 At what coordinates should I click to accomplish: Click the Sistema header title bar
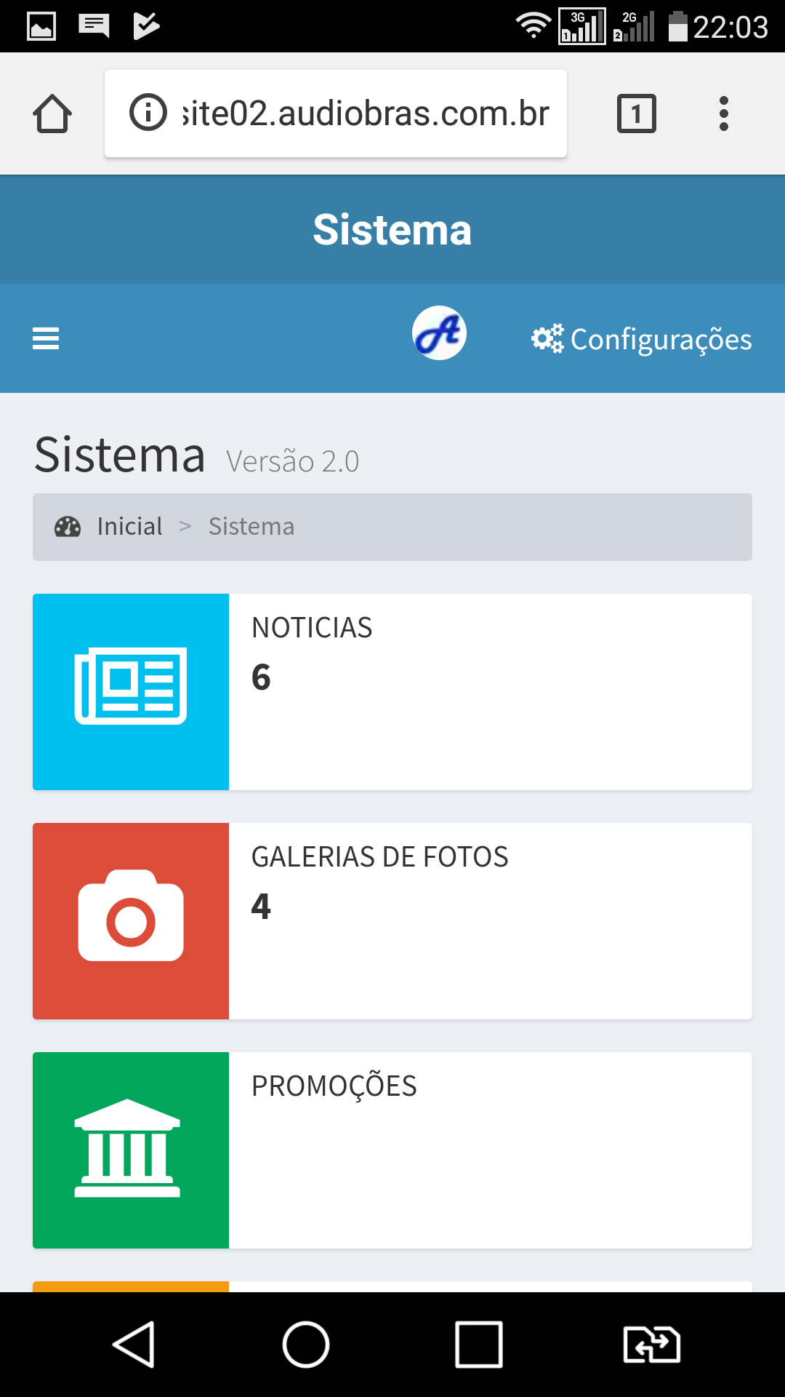tap(392, 229)
